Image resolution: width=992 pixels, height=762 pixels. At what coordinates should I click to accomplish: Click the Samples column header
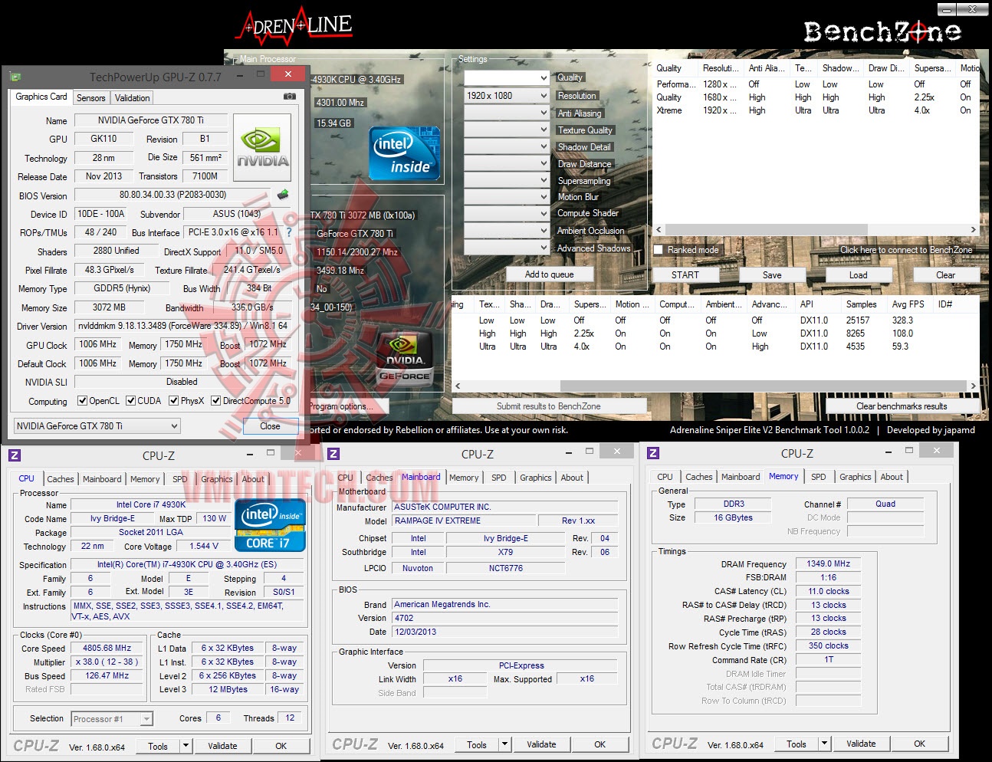pos(862,304)
